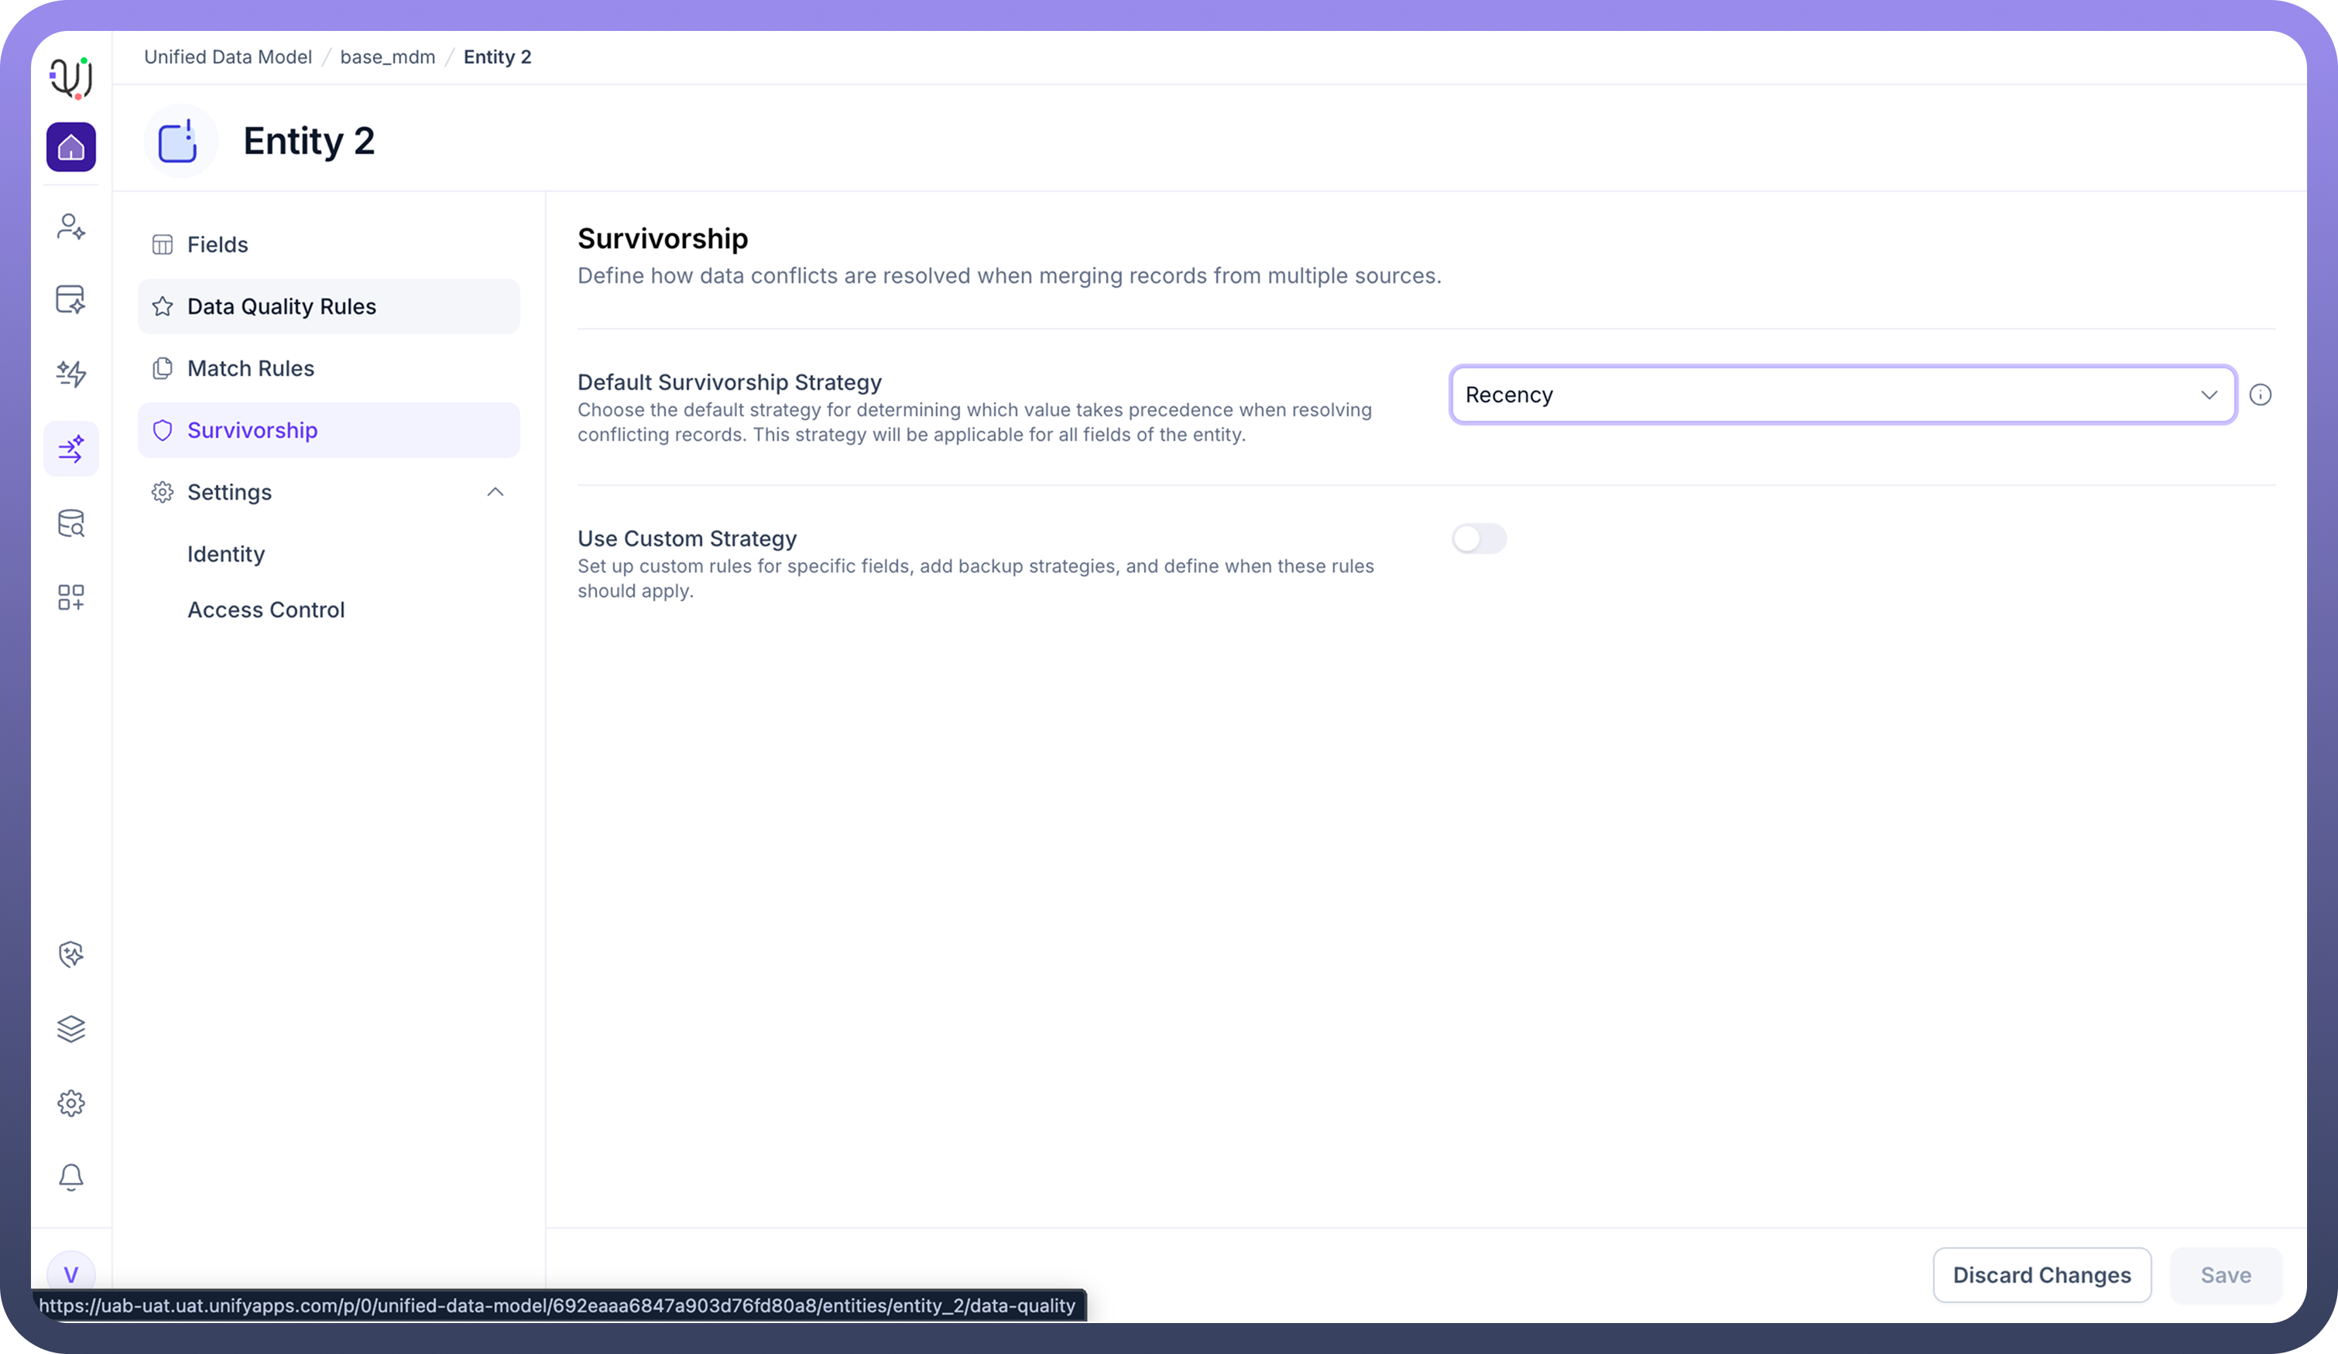
Task: Open the apps grid-plus icon in sidebar
Action: pyautogui.click(x=70, y=597)
